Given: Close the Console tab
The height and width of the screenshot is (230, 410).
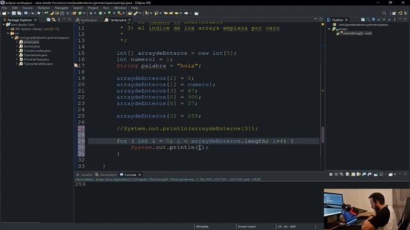Looking at the screenshot, I should (x=140, y=174).
